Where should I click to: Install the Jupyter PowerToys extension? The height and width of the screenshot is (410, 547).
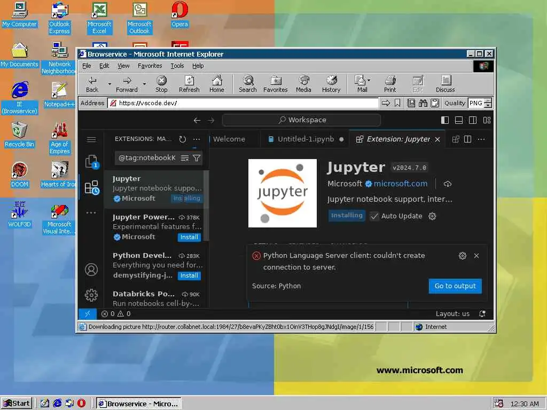tap(189, 237)
